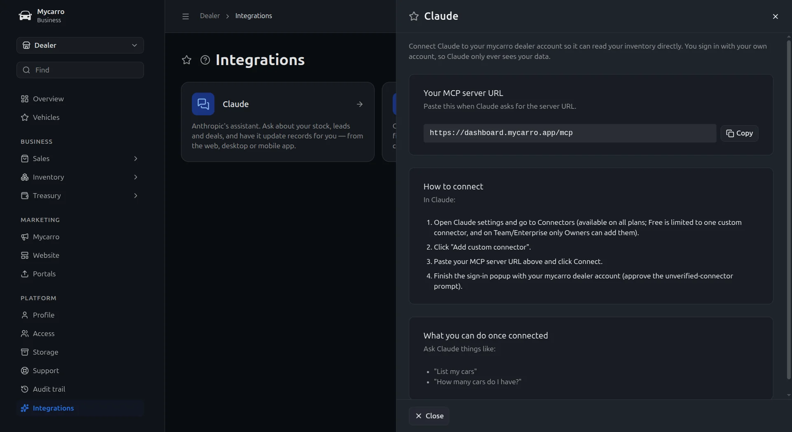Click the Claude integration card title
This screenshot has height=432, width=792.
point(236,104)
